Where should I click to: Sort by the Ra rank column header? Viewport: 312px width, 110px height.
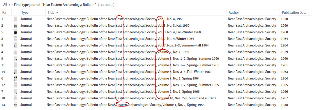pos(4,12)
